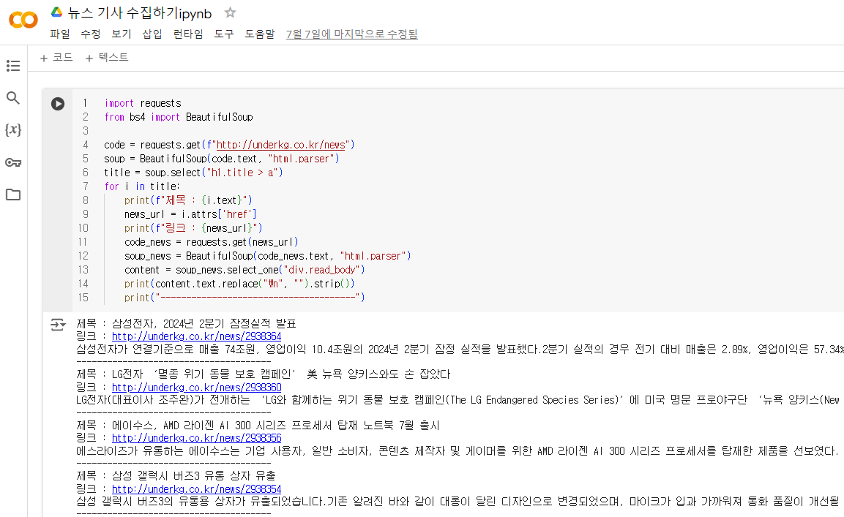Open the find and replace search icon
Screen dimensions: 844x517
point(13,98)
